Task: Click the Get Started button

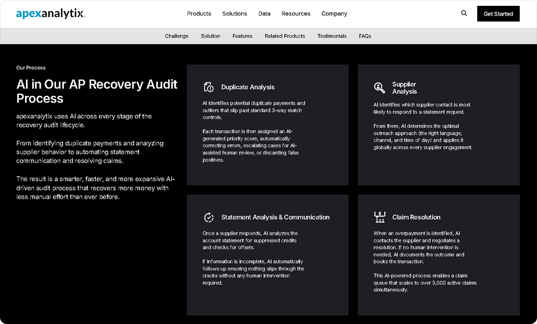Action: click(x=499, y=14)
